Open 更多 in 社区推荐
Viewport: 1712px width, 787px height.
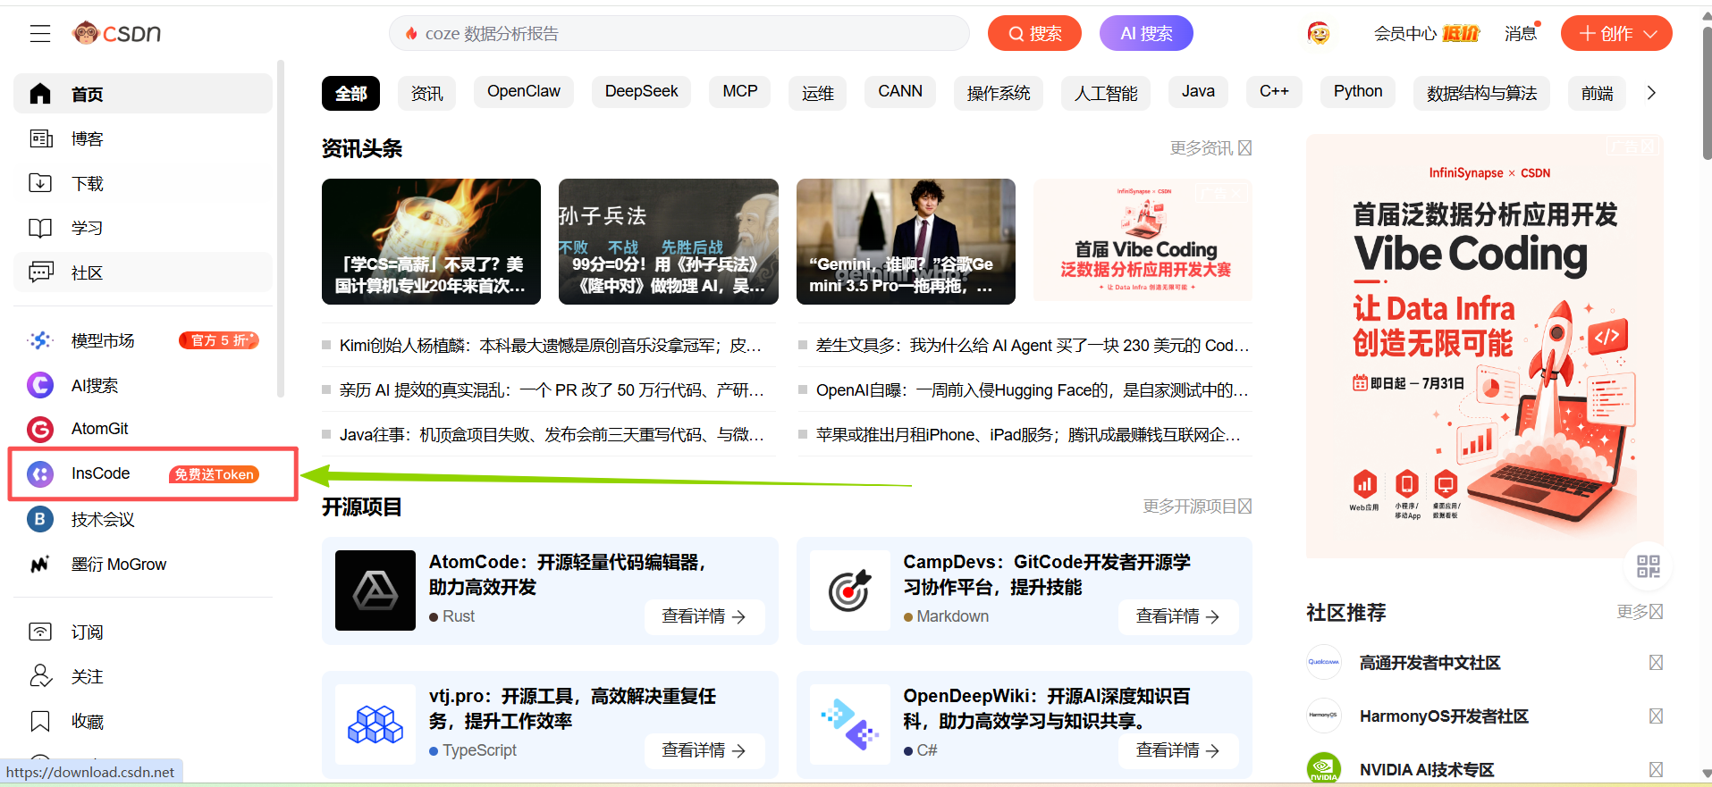point(1640,612)
